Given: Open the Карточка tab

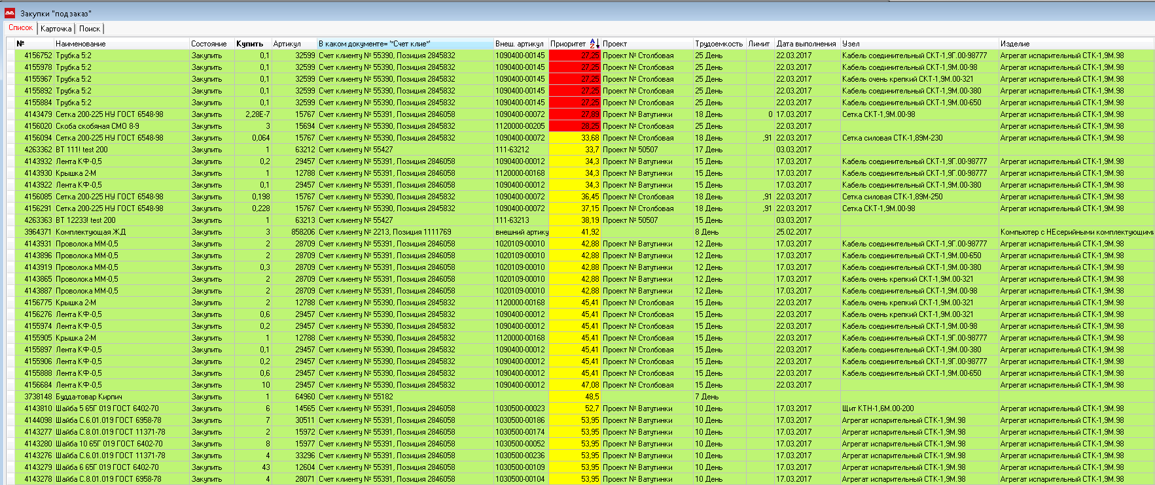Looking at the screenshot, I should (56, 29).
